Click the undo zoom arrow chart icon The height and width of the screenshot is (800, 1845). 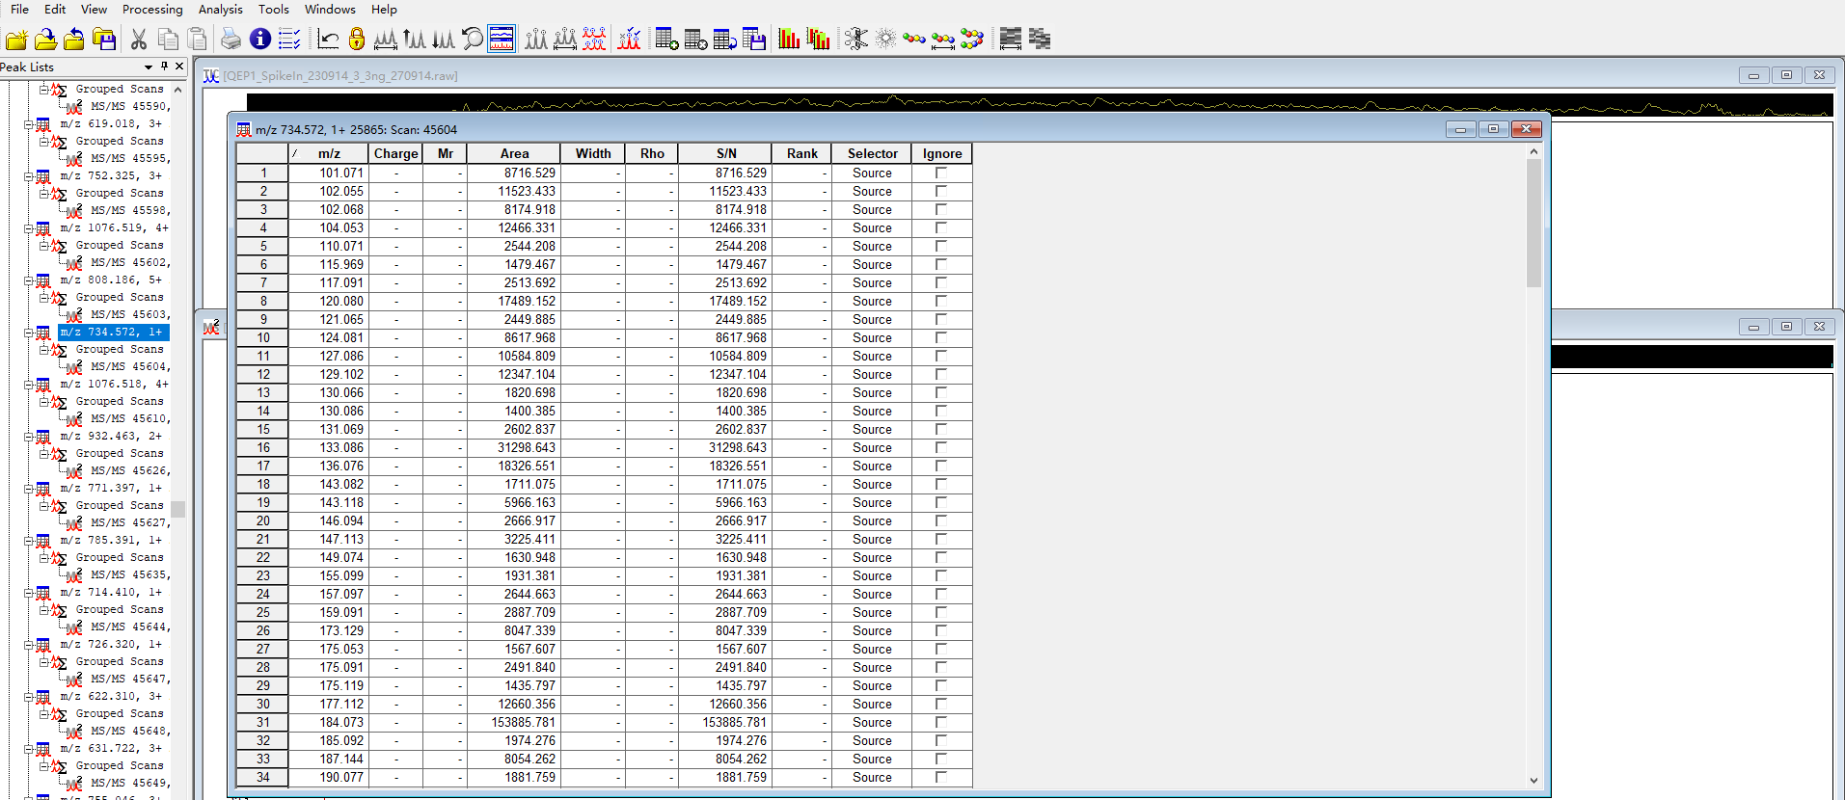[328, 39]
